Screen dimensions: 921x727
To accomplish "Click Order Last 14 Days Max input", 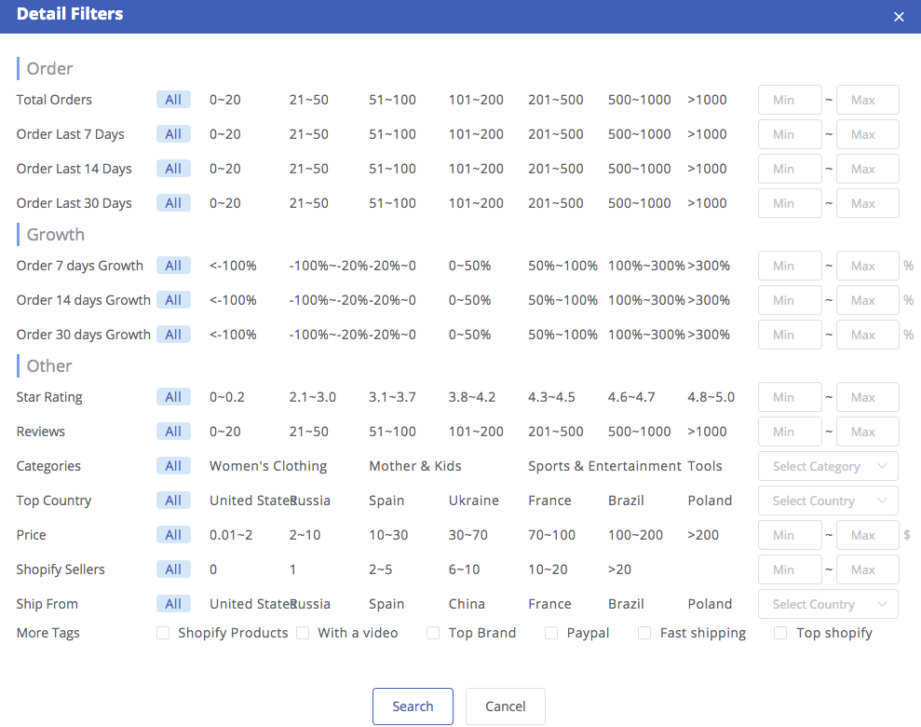I will coord(868,170).
